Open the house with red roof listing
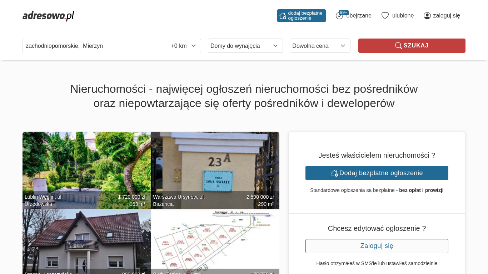Viewport: 488px width, 274px height. (x=86, y=239)
